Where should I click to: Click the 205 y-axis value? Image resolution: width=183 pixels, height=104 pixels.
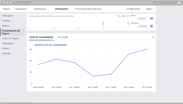tap(31, 49)
